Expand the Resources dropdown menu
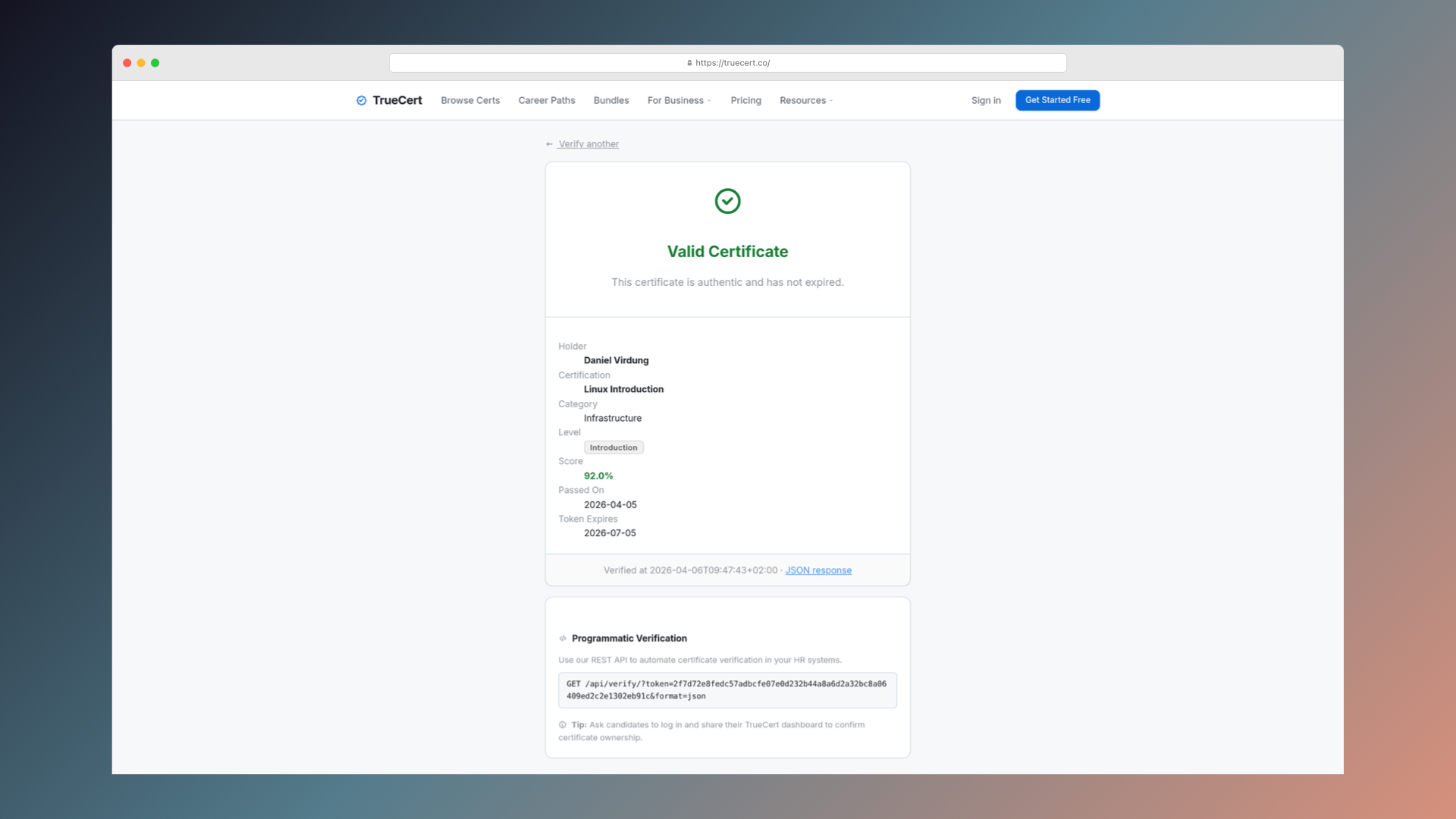1456x819 pixels. tap(806, 100)
